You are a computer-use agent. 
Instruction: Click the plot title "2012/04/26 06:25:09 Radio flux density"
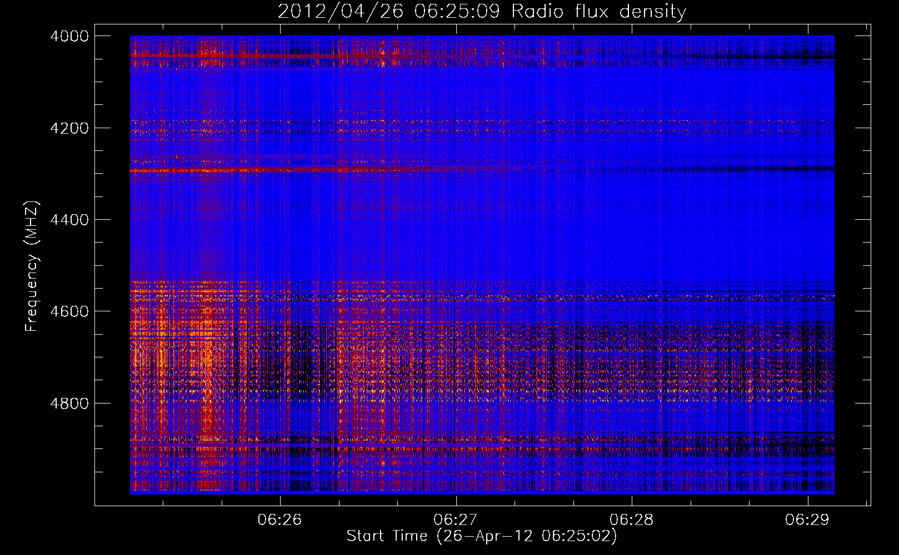point(482,11)
